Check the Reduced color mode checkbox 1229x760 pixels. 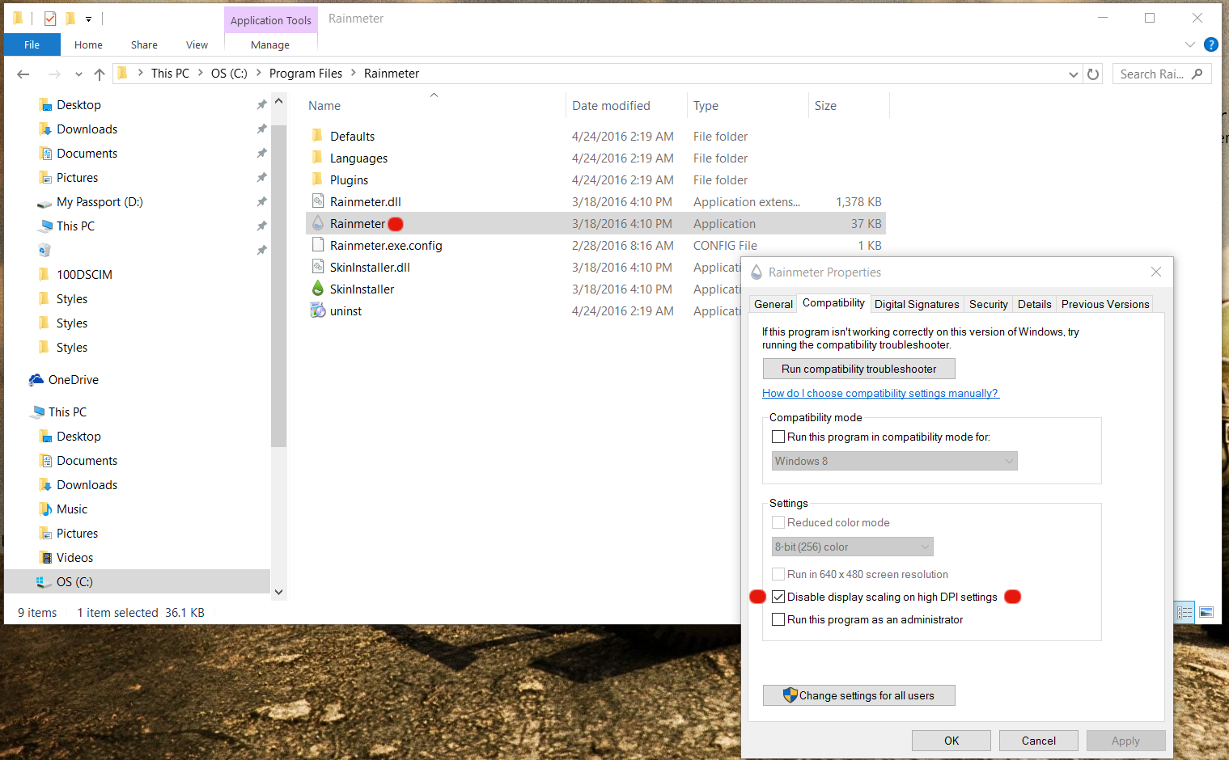click(778, 522)
